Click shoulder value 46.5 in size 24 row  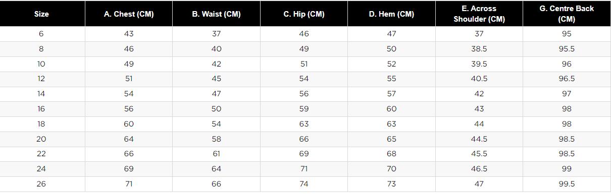(x=479, y=169)
